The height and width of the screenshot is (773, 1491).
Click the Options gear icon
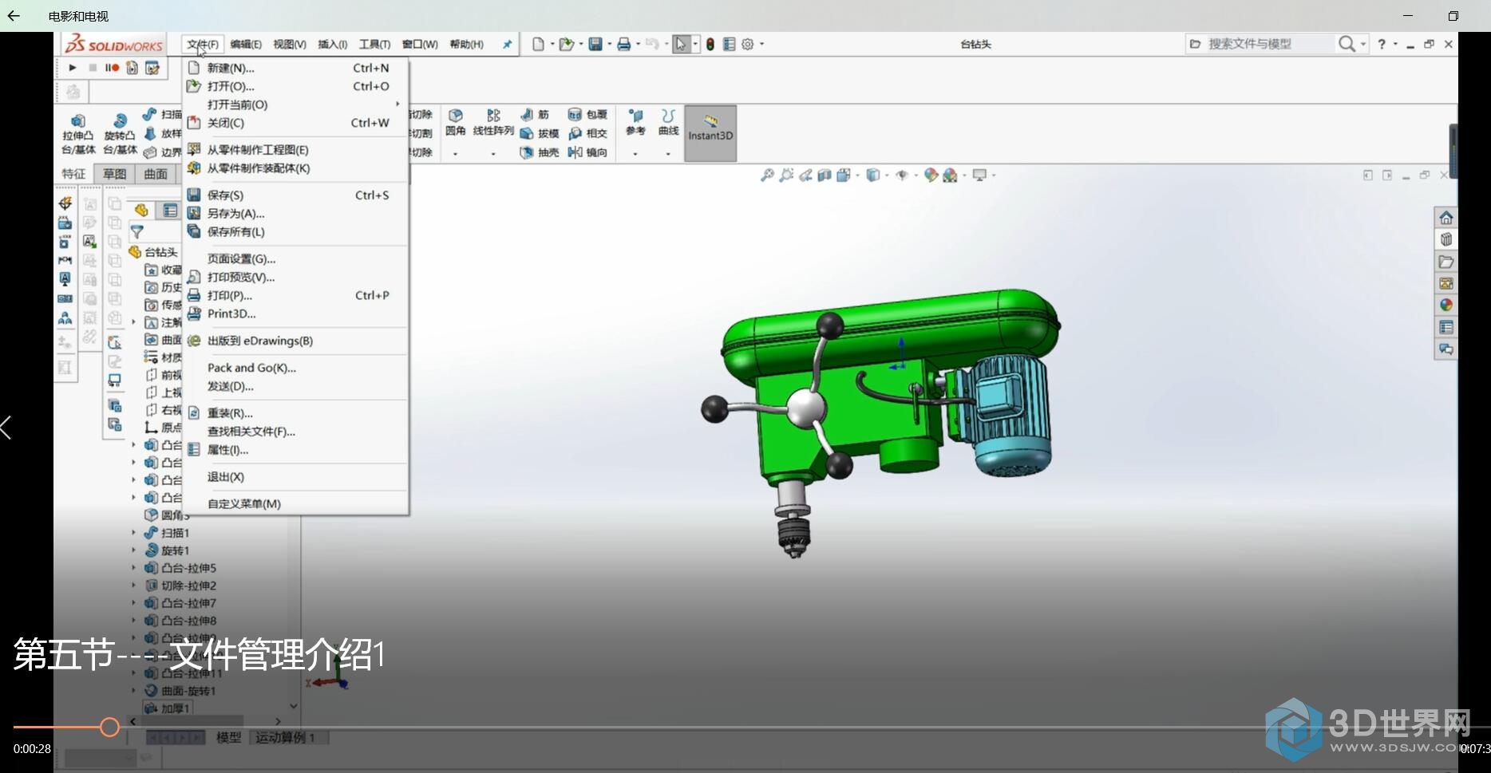point(748,44)
